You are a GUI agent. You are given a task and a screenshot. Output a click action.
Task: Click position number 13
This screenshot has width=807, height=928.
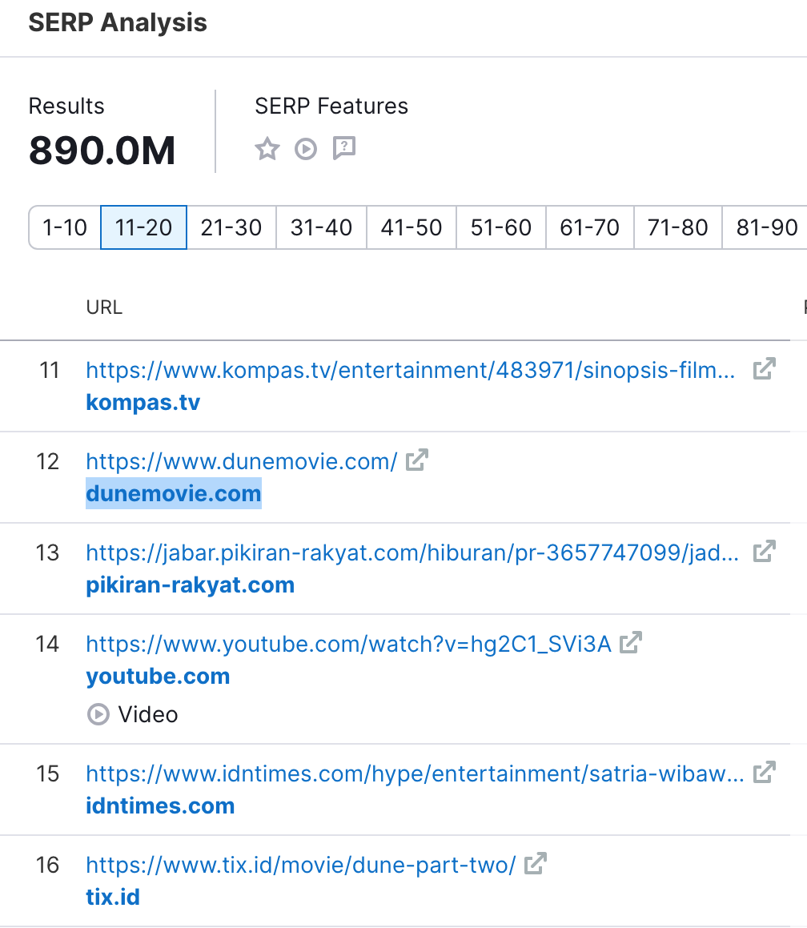[48, 552]
